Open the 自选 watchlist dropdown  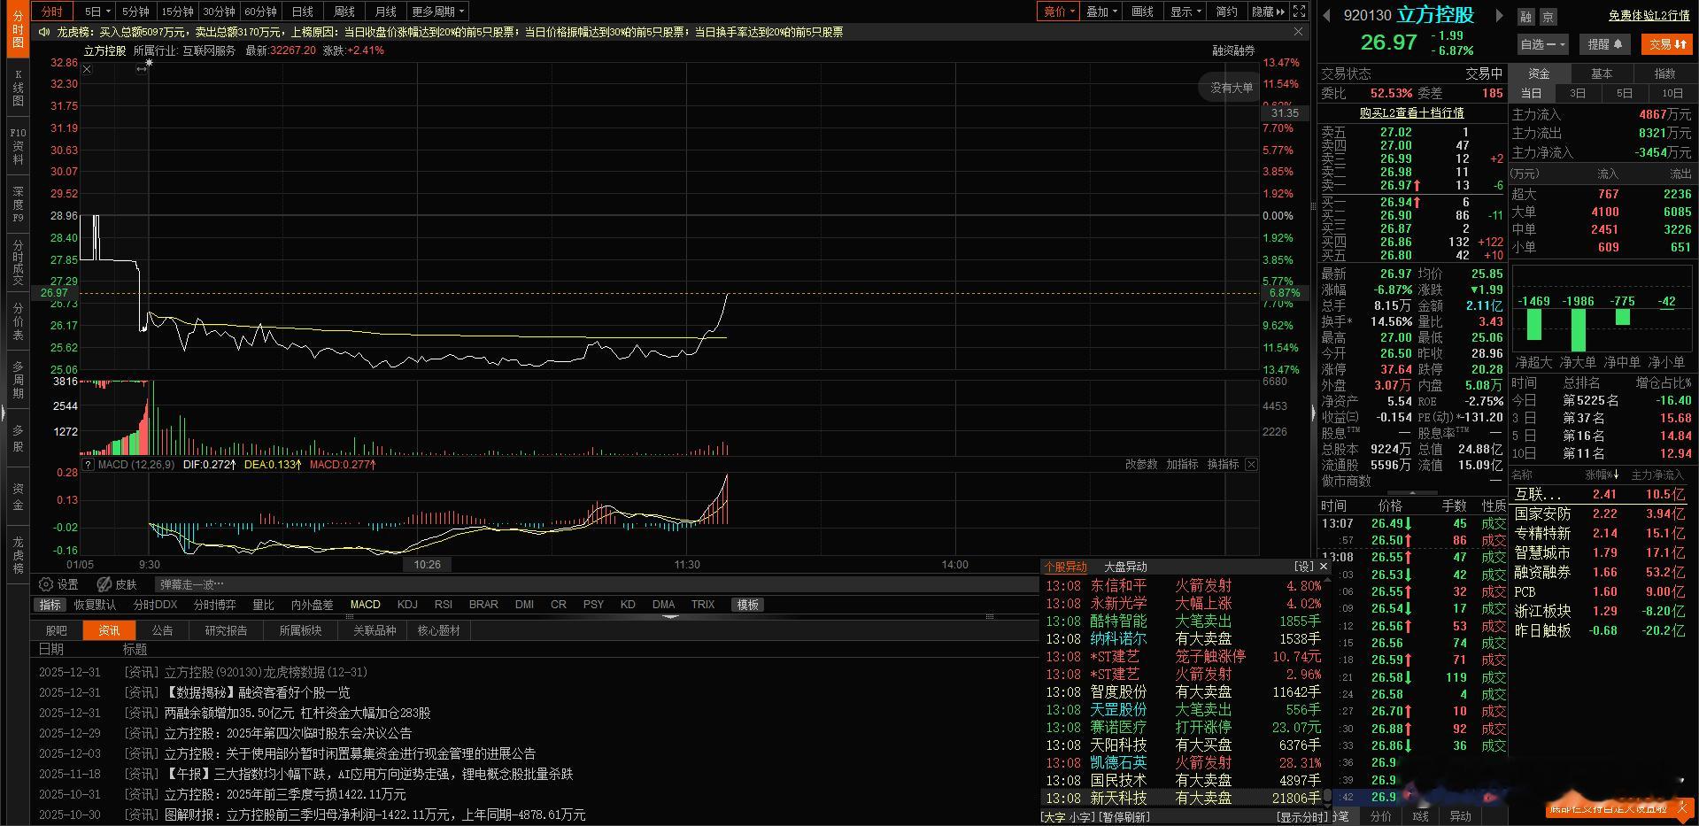pos(1543,43)
